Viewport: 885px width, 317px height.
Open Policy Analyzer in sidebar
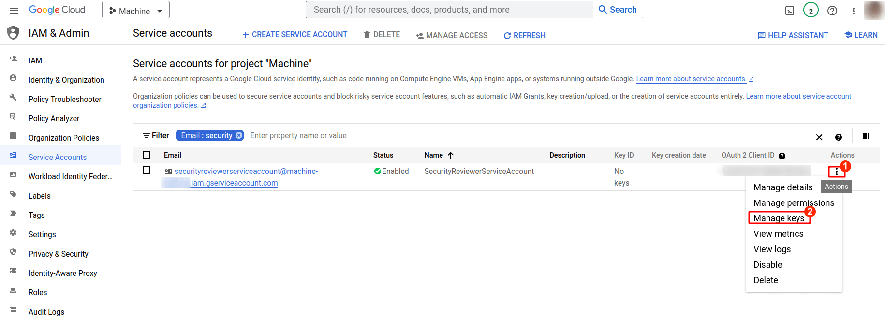click(54, 118)
